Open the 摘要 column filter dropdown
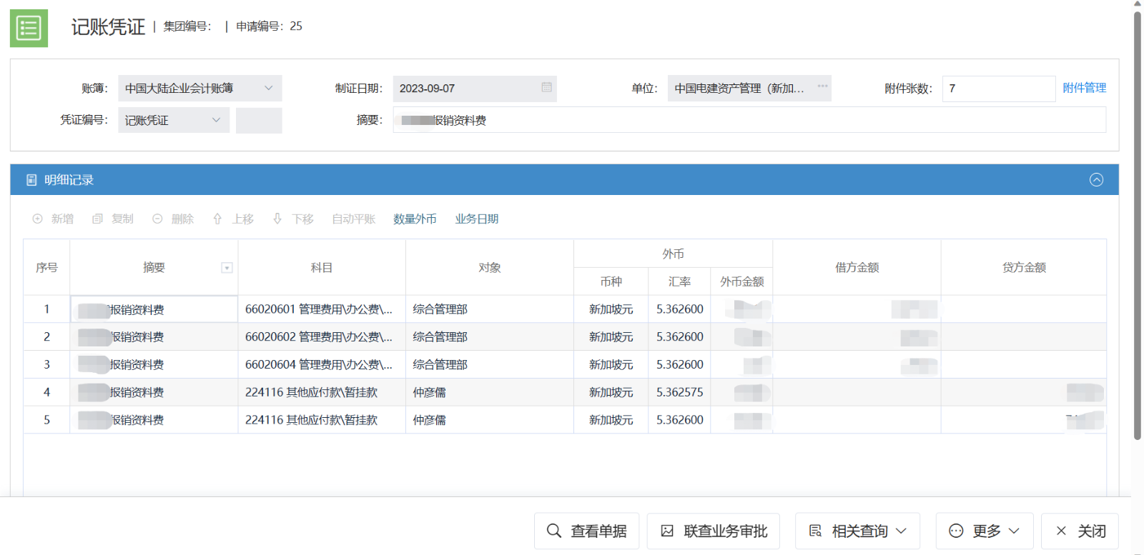The height and width of the screenshot is (555, 1144). [227, 268]
